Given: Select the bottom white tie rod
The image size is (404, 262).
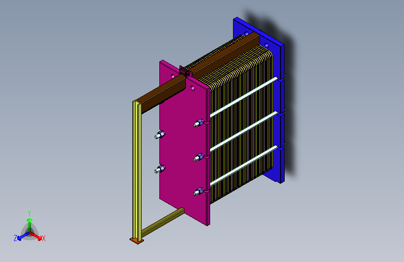Looking at the screenshot, I should (244, 165).
